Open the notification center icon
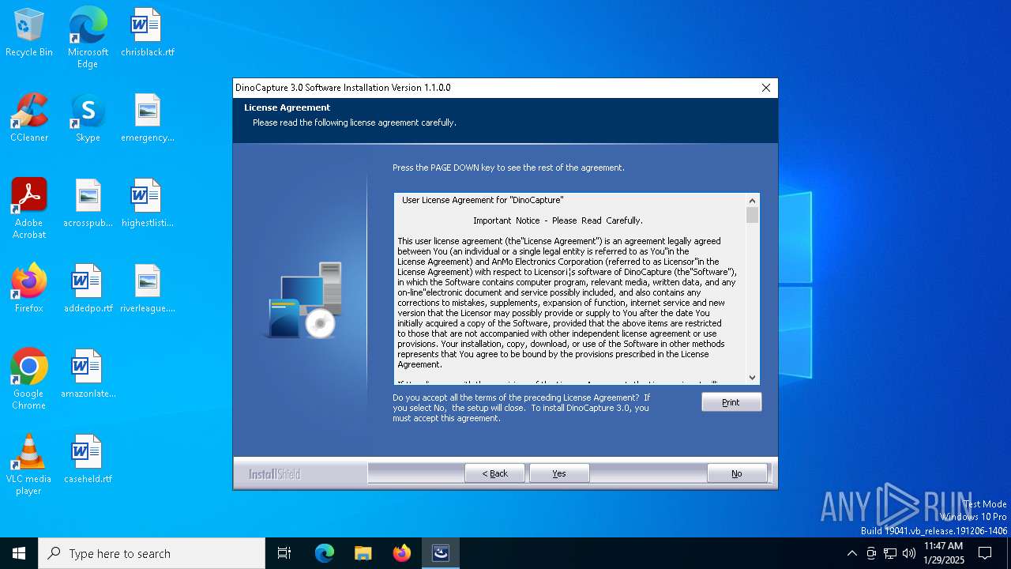Image resolution: width=1011 pixels, height=569 pixels. pos(985,553)
